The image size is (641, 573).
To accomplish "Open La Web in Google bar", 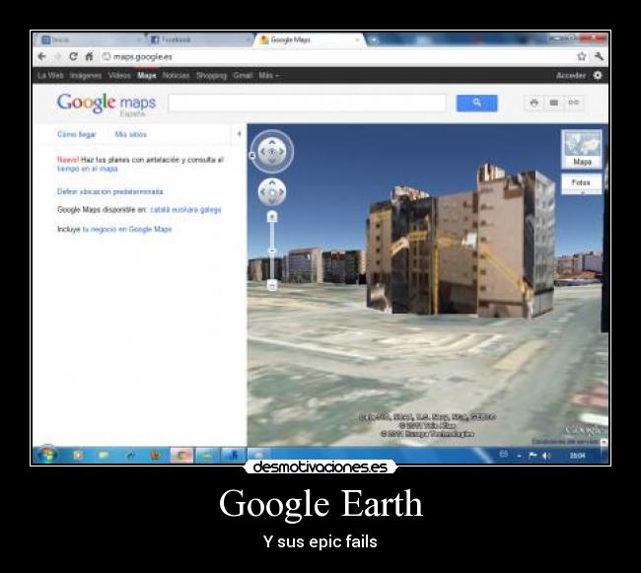I will coord(50,75).
